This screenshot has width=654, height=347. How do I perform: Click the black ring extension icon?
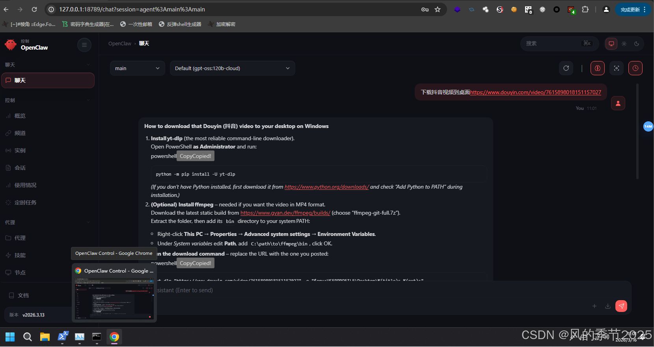tap(557, 9)
